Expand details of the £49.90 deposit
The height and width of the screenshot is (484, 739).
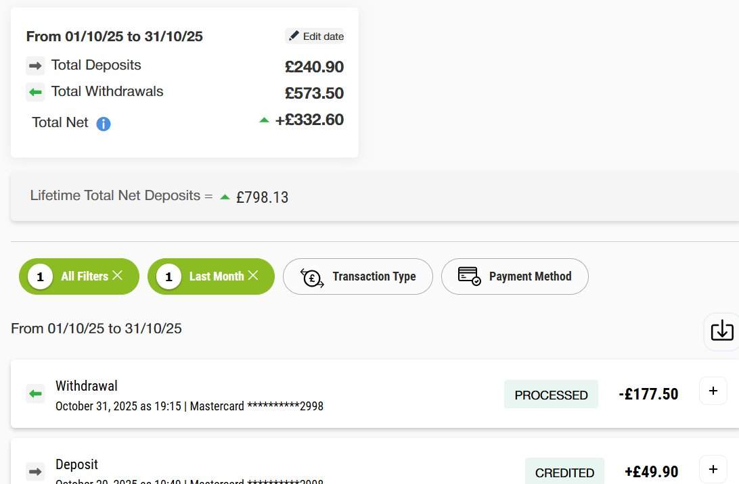click(713, 468)
